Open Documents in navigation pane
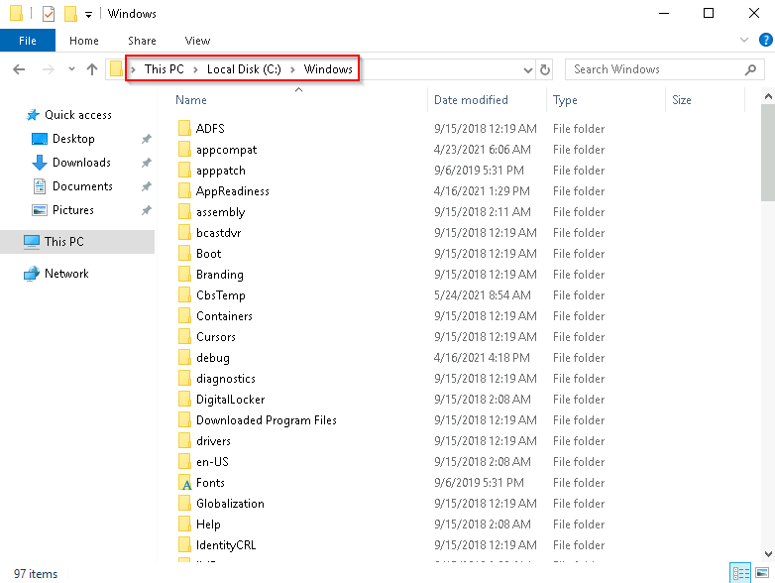 tap(82, 186)
